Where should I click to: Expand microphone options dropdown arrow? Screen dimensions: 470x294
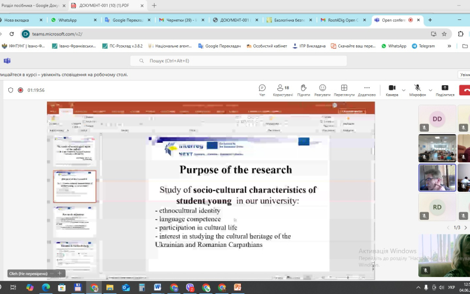[x=430, y=90]
